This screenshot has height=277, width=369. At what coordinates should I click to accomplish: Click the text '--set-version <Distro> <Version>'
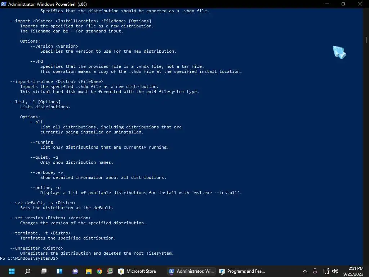click(50, 218)
